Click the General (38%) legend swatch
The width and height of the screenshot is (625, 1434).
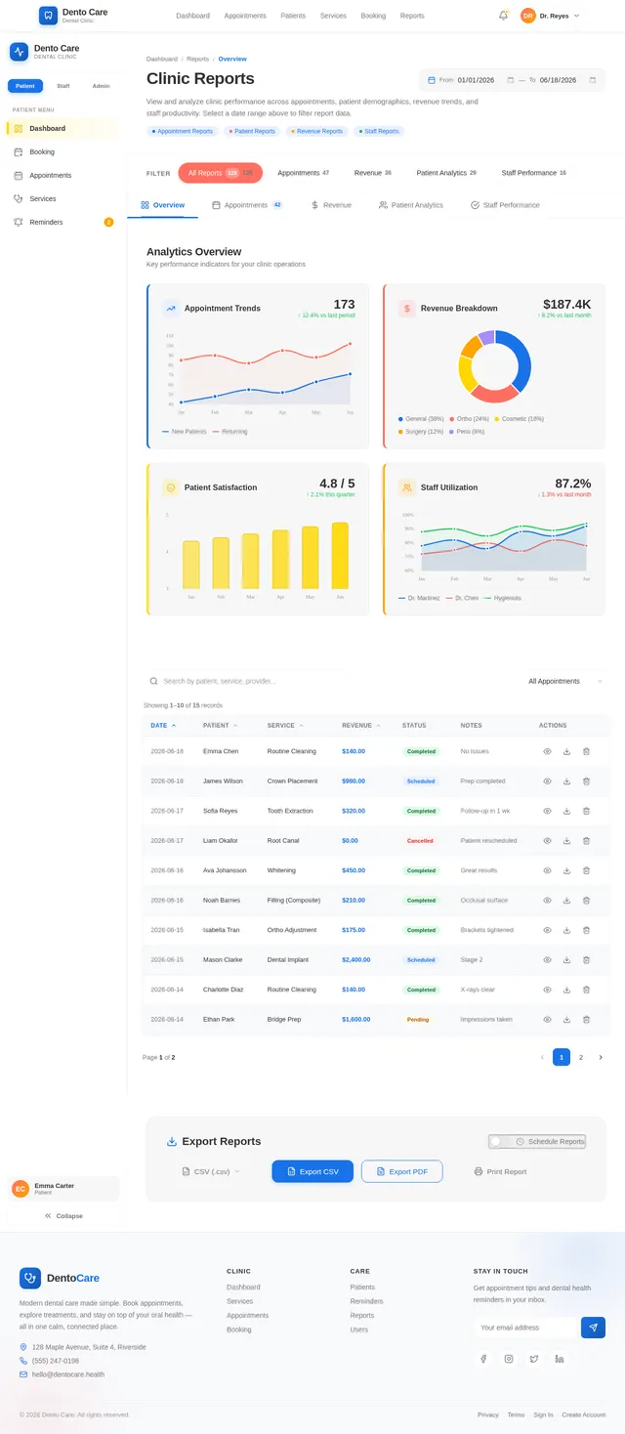click(x=401, y=419)
